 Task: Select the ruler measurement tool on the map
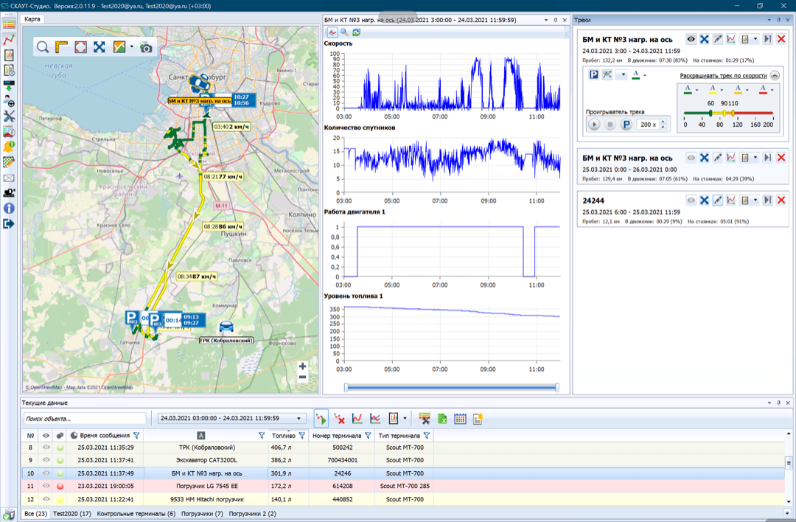coord(61,47)
